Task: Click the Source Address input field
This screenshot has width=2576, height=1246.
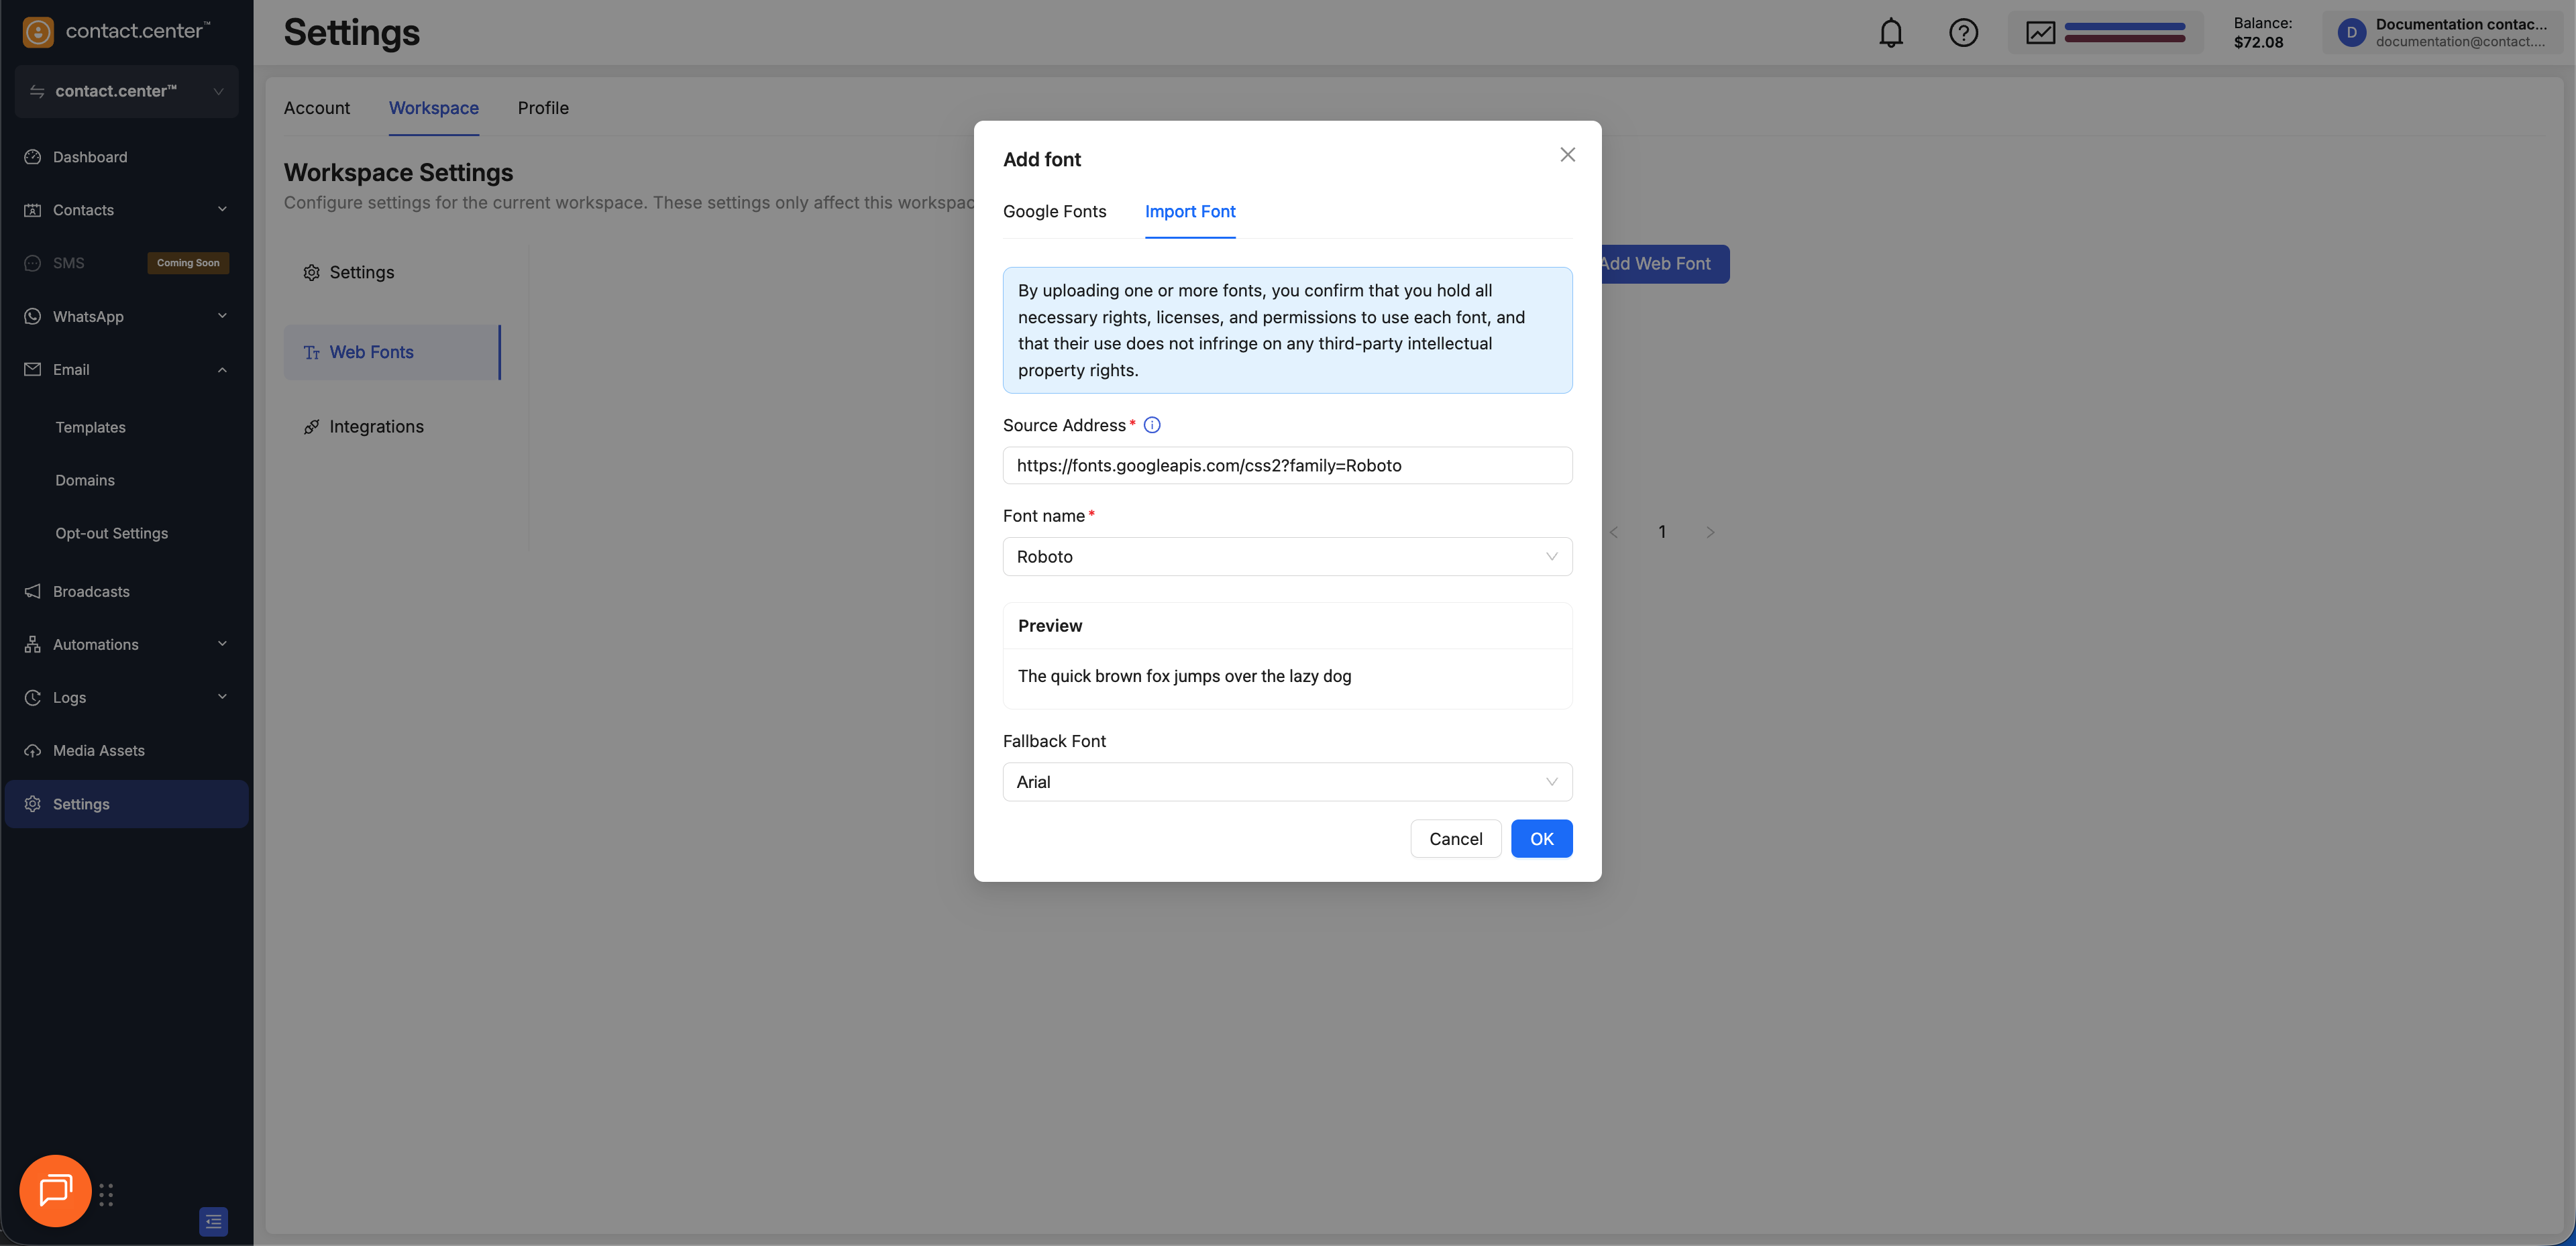Action: (1286, 465)
